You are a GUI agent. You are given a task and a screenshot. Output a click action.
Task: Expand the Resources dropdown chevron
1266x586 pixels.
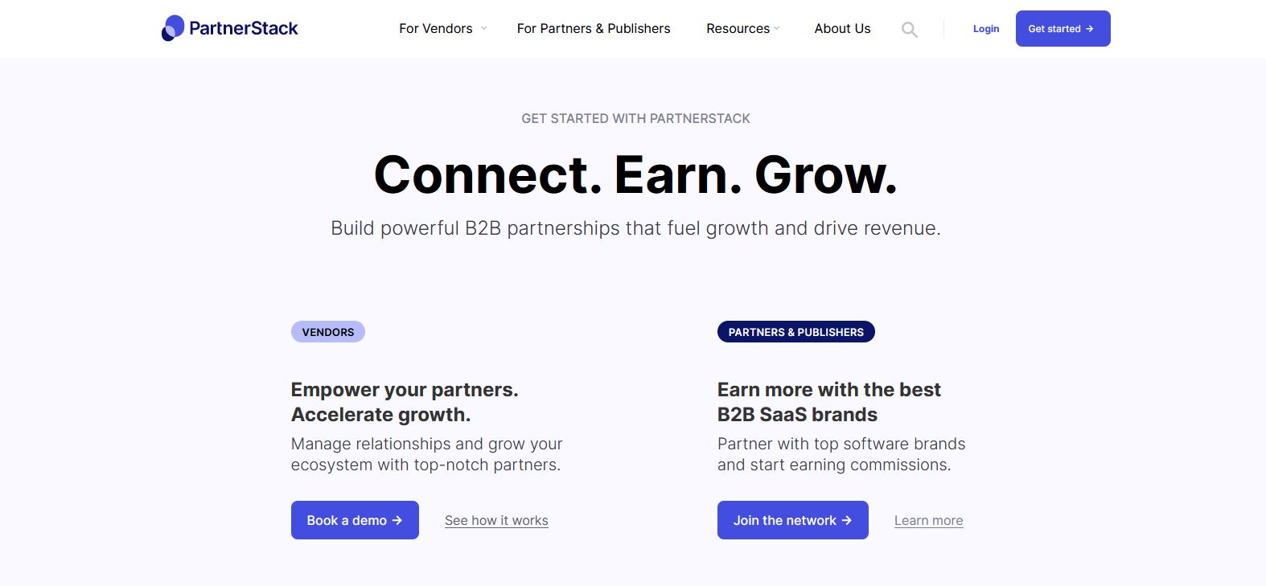(777, 29)
